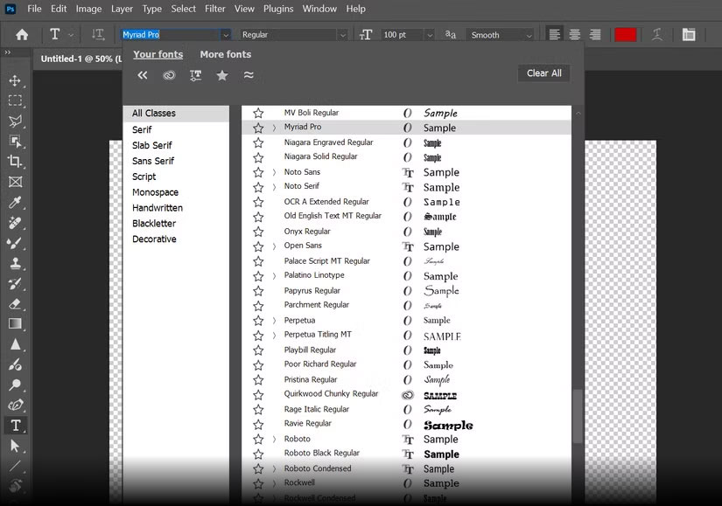The image size is (722, 506).
Task: Toggle favorite star for Myriad Pro
Action: (x=258, y=127)
